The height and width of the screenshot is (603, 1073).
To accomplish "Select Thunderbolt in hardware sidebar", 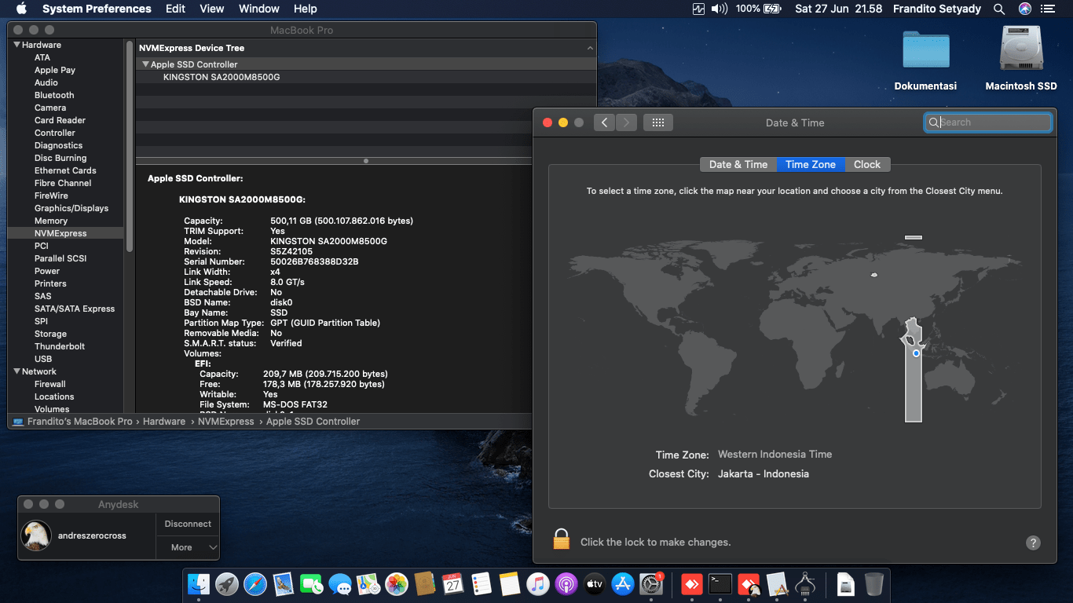I will tap(60, 346).
